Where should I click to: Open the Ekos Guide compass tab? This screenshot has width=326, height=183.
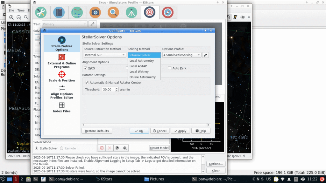click(x=167, y=12)
